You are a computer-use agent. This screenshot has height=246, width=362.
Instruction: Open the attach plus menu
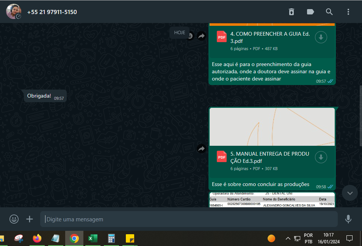(x=30, y=219)
